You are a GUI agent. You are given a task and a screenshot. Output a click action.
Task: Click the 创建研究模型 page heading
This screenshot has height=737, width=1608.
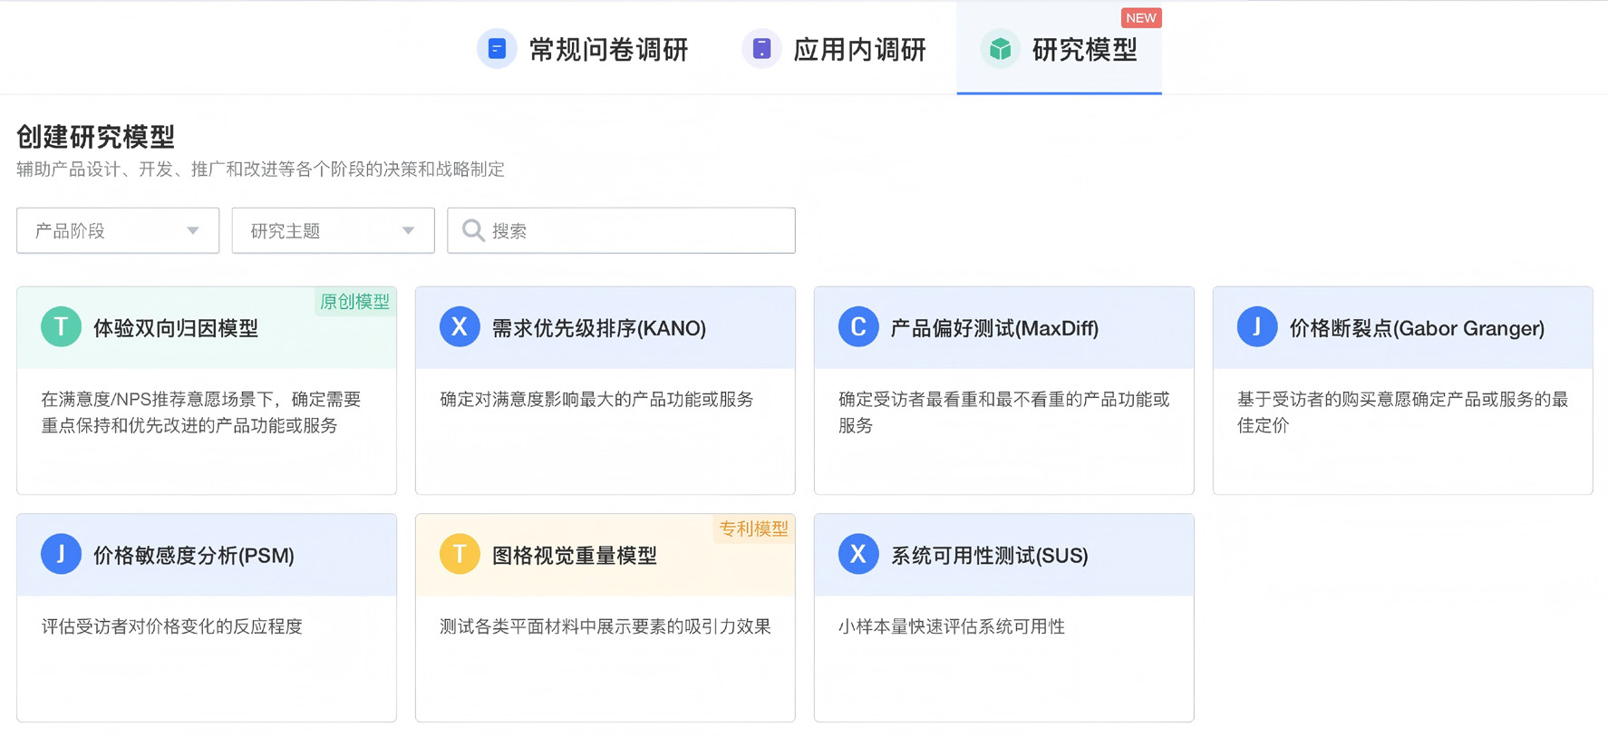click(95, 137)
